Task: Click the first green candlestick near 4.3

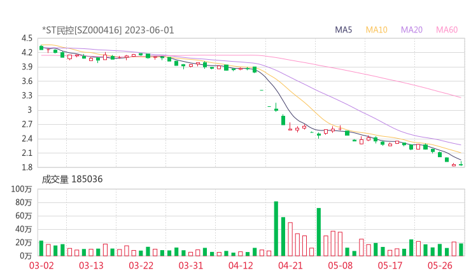Action: point(41,48)
